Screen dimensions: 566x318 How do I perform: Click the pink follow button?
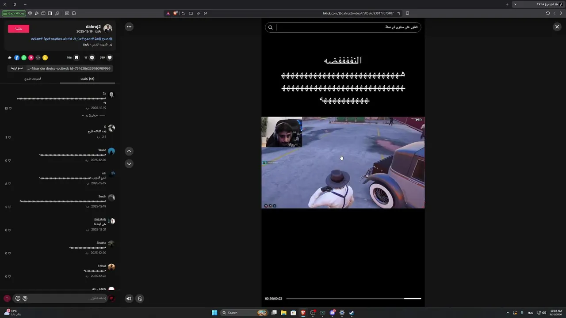tap(19, 29)
